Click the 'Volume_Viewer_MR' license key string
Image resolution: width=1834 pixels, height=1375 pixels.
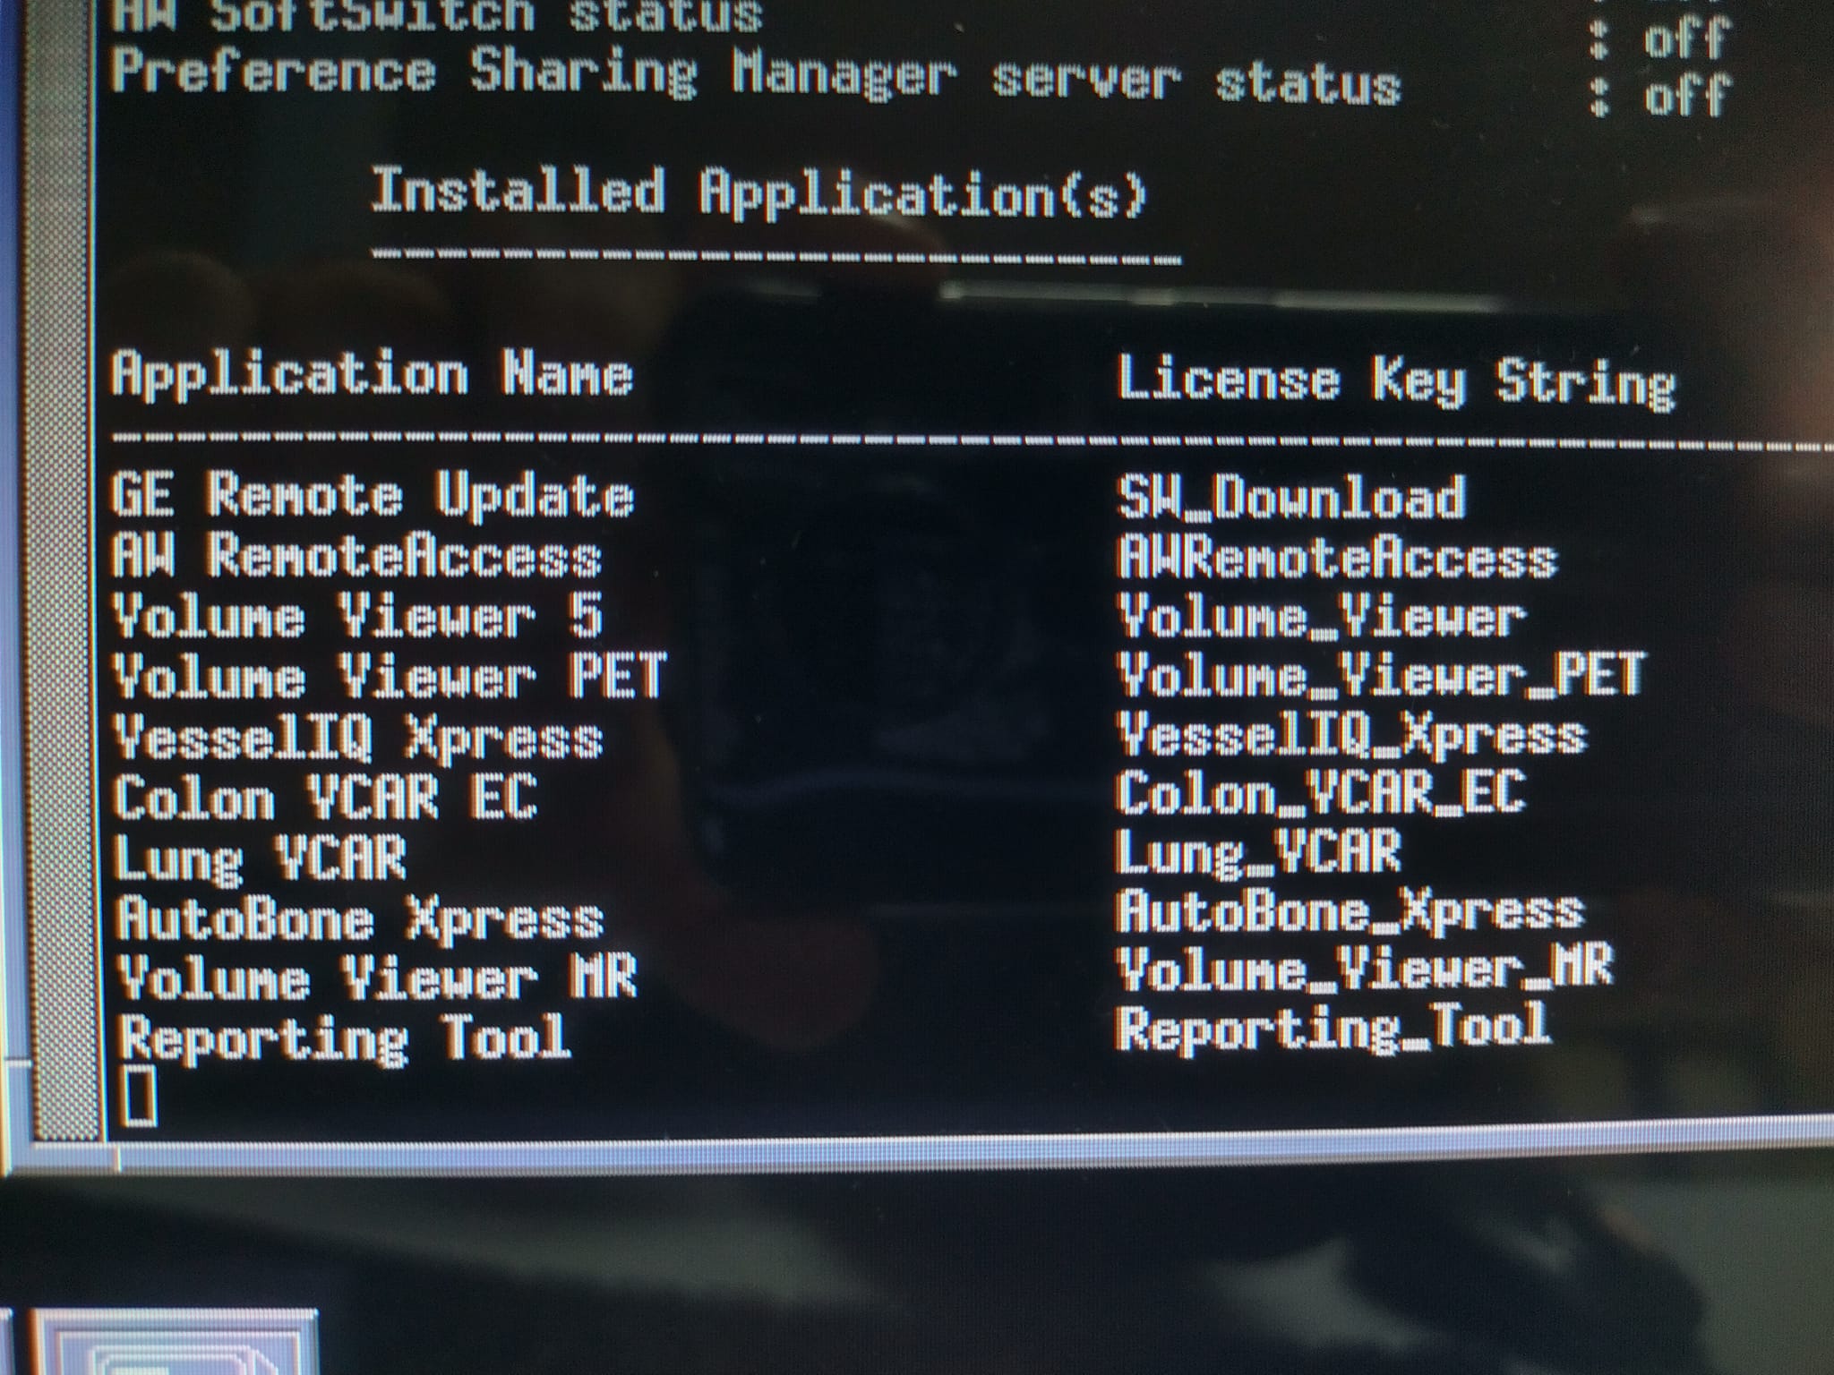tap(1366, 969)
